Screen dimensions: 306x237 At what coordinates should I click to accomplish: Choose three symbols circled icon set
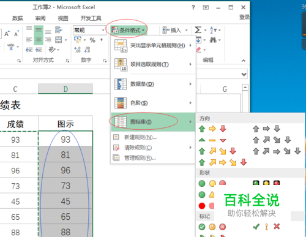[x=212, y=227]
